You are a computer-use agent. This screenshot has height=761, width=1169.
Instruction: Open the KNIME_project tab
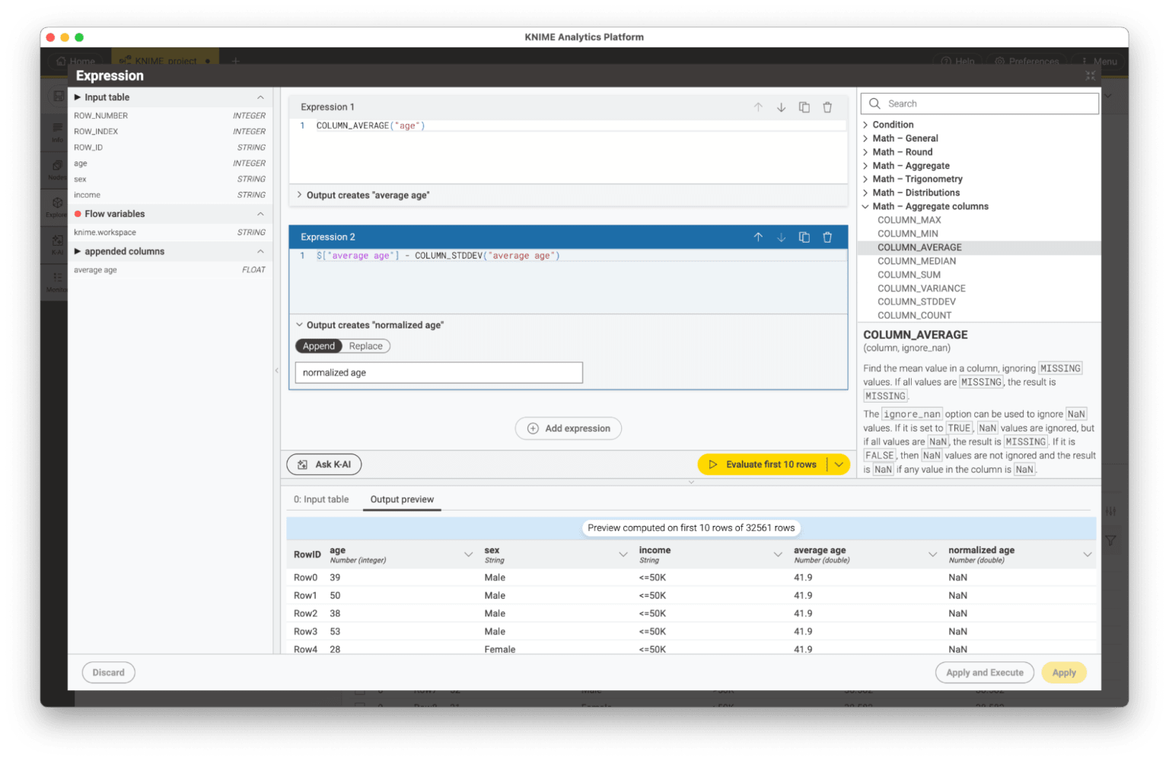click(165, 61)
